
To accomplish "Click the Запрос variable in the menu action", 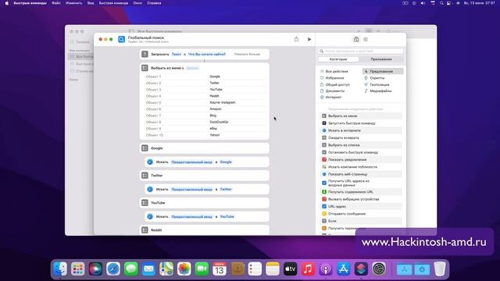I will [x=192, y=68].
